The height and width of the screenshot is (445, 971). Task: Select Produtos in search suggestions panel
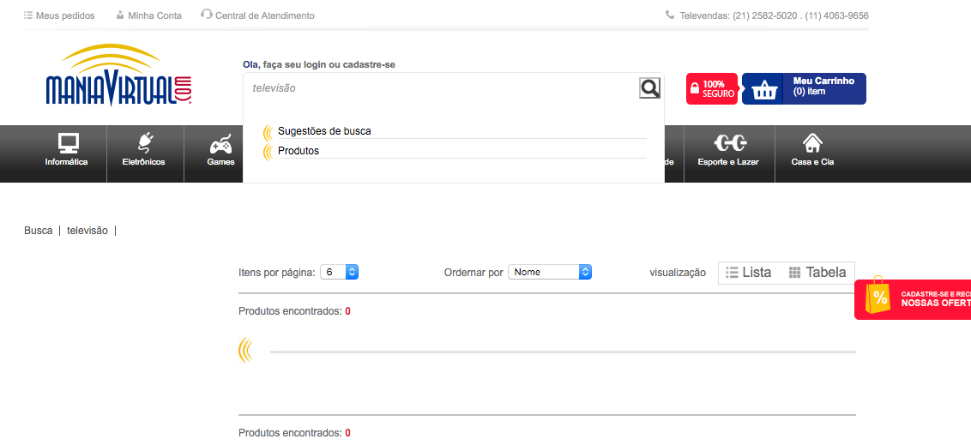pyautogui.click(x=299, y=151)
